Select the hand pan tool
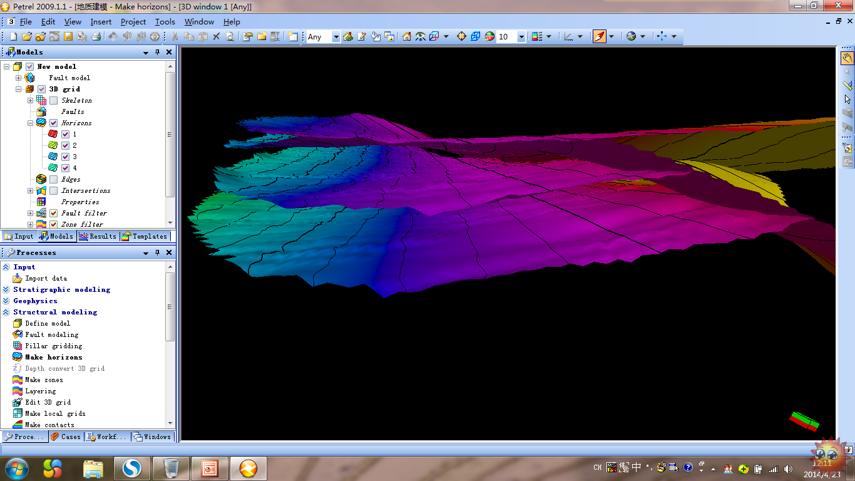This screenshot has height=481, width=855. click(x=847, y=58)
